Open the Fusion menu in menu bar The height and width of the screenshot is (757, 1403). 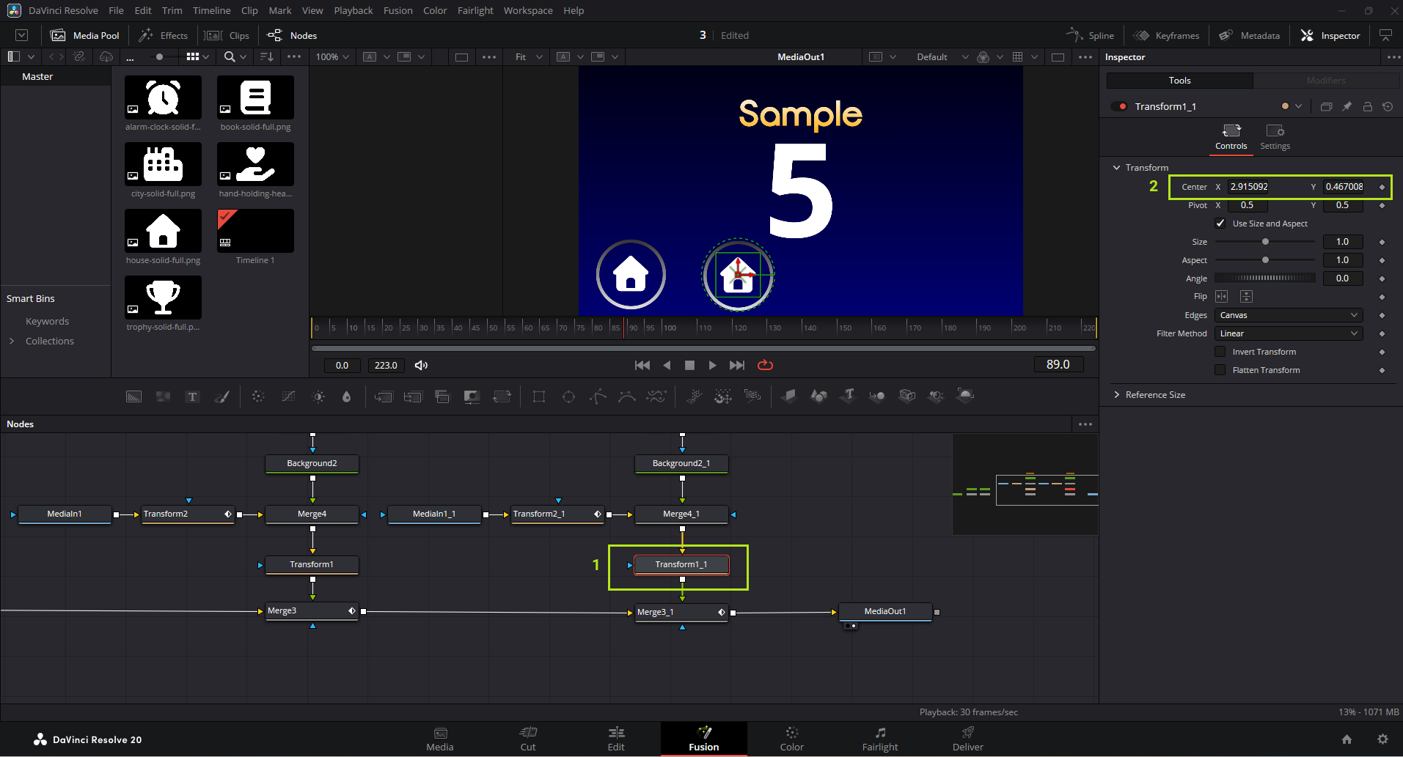(x=398, y=10)
